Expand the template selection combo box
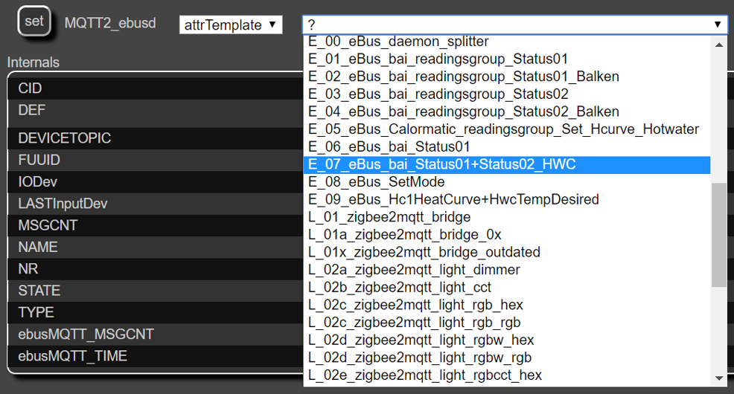The height and width of the screenshot is (394, 734). click(x=515, y=25)
